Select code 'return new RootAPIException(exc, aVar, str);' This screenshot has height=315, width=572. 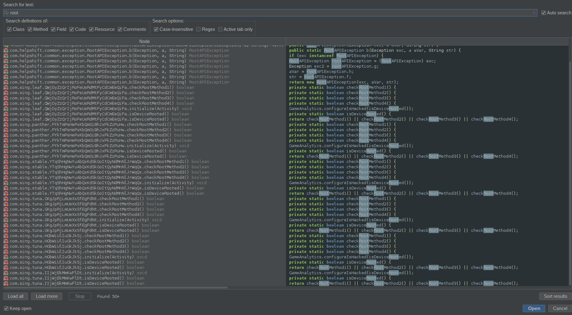(344, 82)
